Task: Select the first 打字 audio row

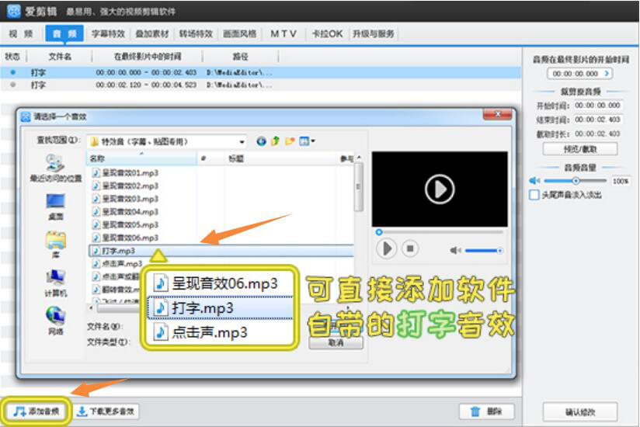Action: click(260, 73)
